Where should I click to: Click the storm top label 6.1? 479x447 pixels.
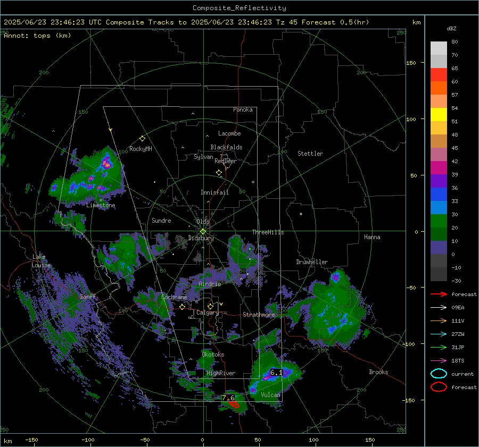pos(276,373)
